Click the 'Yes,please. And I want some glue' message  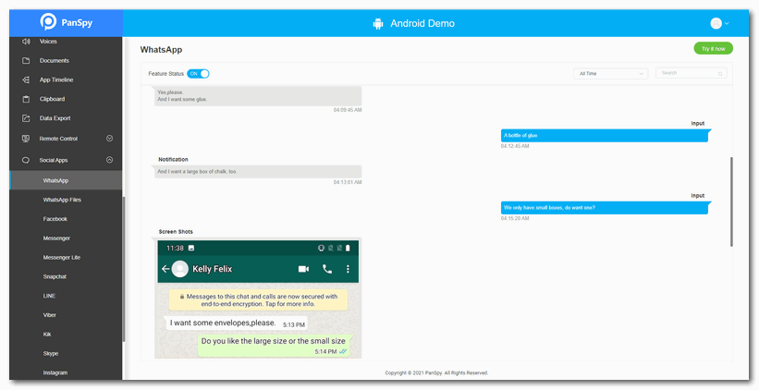click(258, 96)
